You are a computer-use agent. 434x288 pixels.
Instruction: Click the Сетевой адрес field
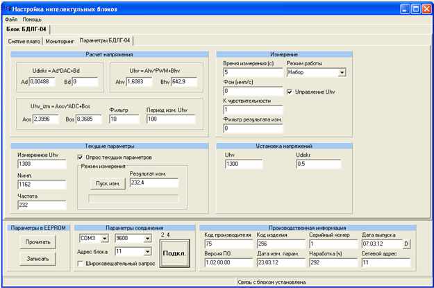click(386, 262)
